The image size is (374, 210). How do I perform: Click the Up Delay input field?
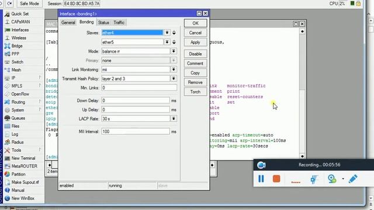click(136, 110)
